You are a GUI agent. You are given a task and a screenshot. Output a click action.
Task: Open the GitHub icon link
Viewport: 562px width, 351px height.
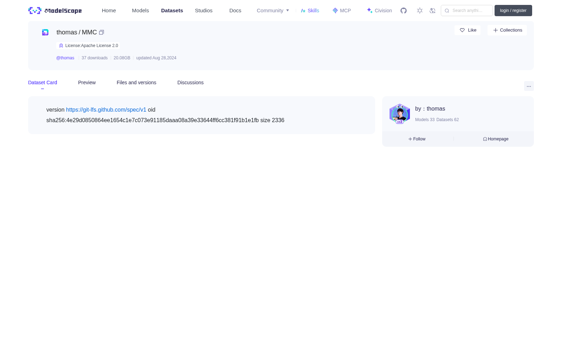click(x=404, y=11)
